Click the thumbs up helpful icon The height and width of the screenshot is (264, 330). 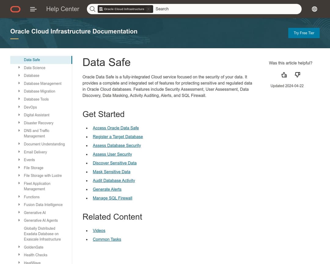[x=284, y=75]
